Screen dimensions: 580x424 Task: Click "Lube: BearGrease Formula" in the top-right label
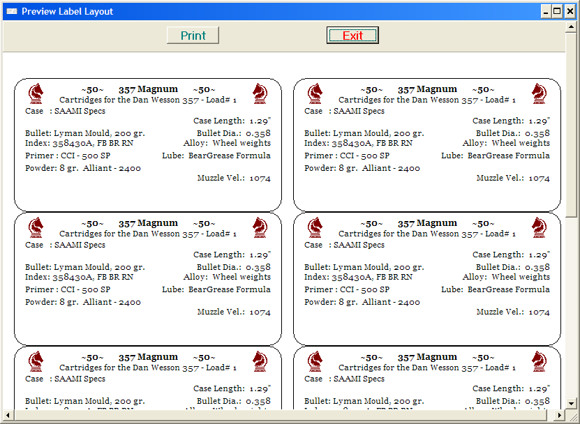point(496,156)
